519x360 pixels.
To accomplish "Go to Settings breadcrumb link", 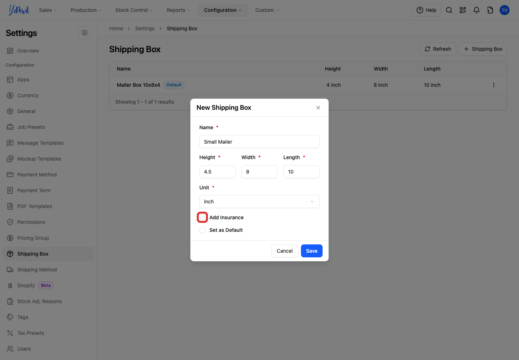I will pyautogui.click(x=145, y=28).
